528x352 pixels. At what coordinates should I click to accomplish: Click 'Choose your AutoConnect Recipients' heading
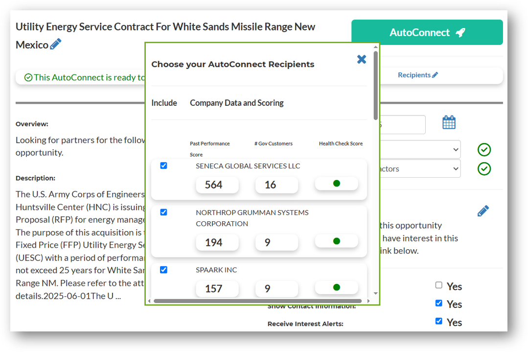[233, 64]
